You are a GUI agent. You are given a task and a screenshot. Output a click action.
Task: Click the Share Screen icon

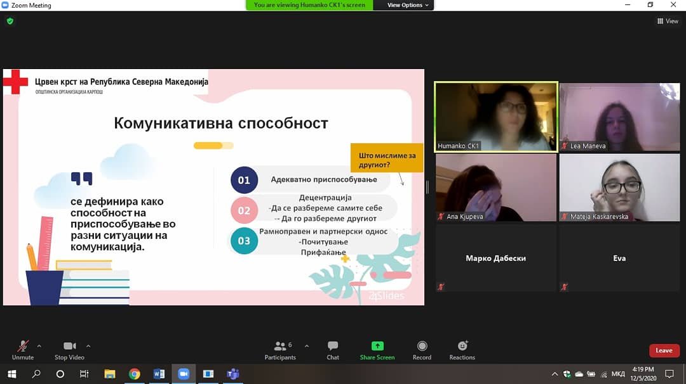(377, 346)
